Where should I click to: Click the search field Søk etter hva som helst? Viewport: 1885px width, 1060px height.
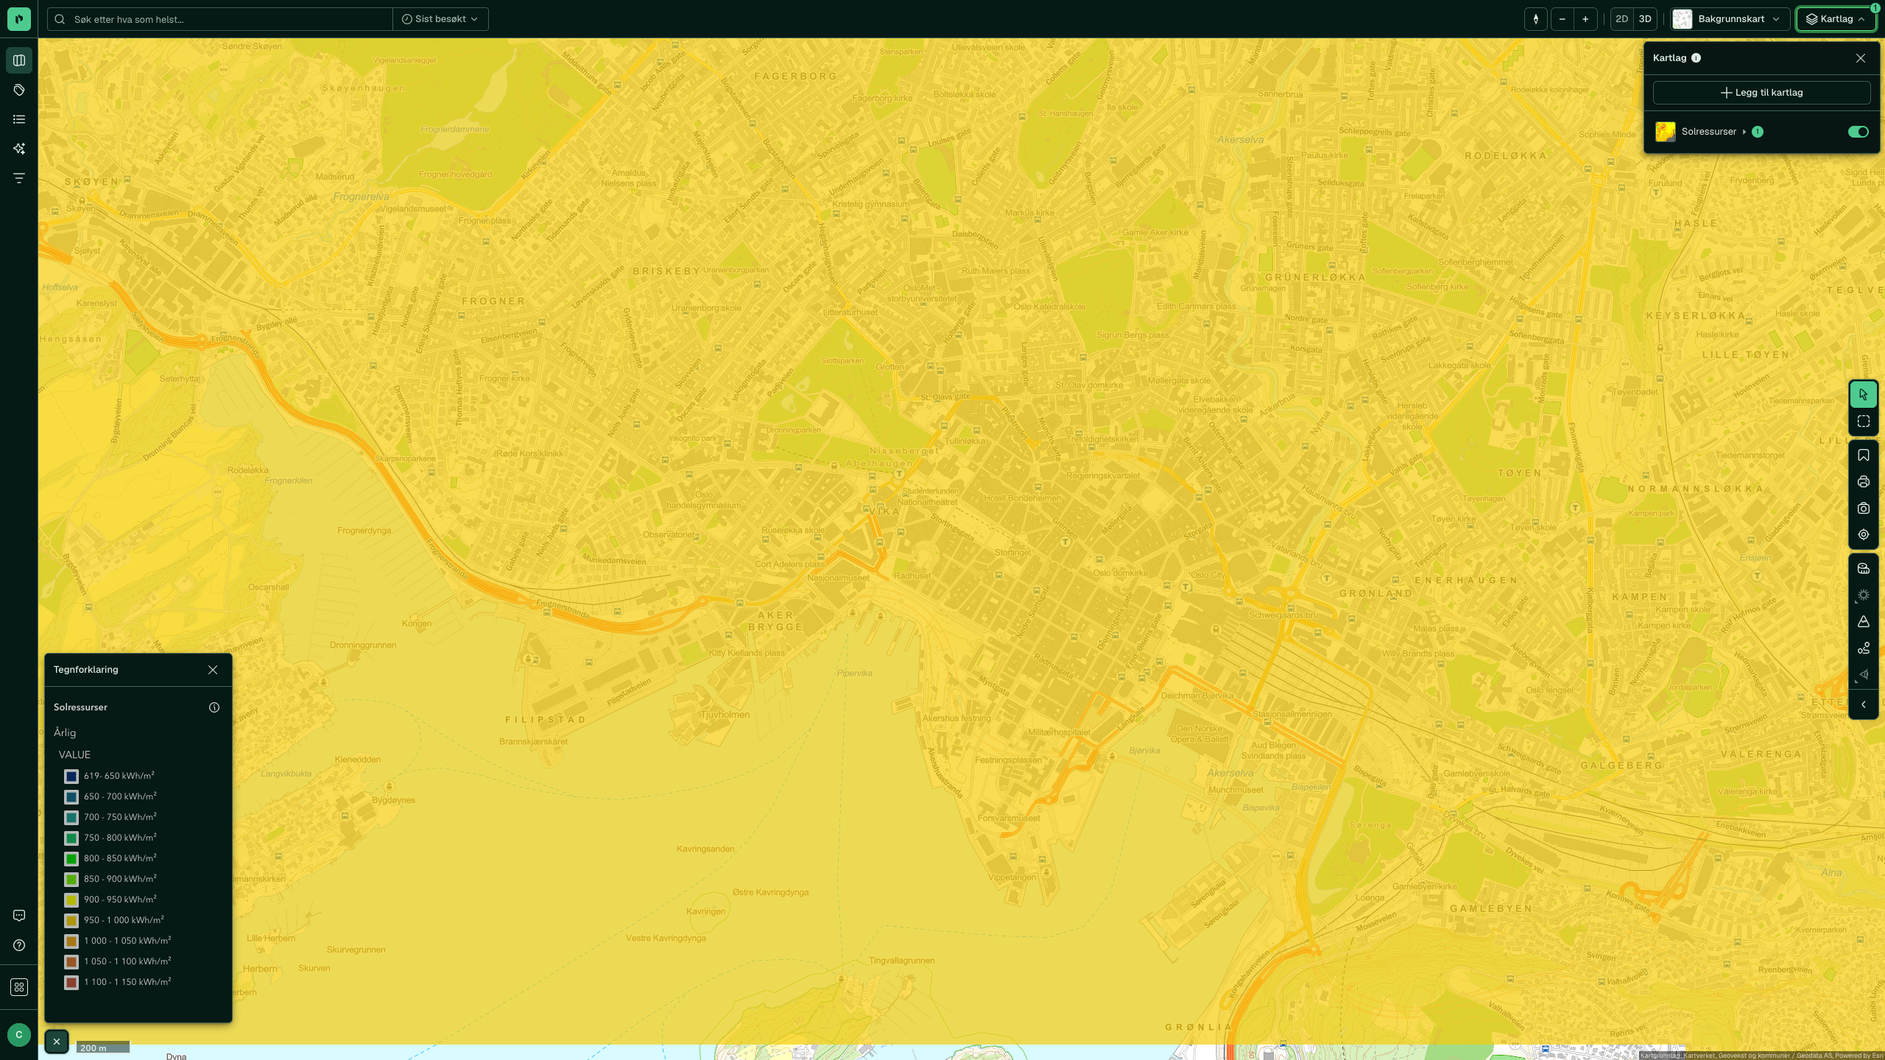coord(220,19)
